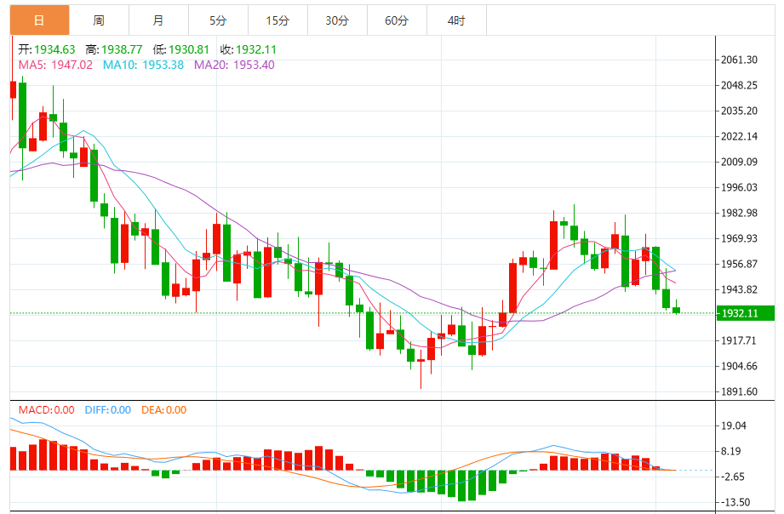Click the MA20: 1953.40 legend

(x=234, y=65)
